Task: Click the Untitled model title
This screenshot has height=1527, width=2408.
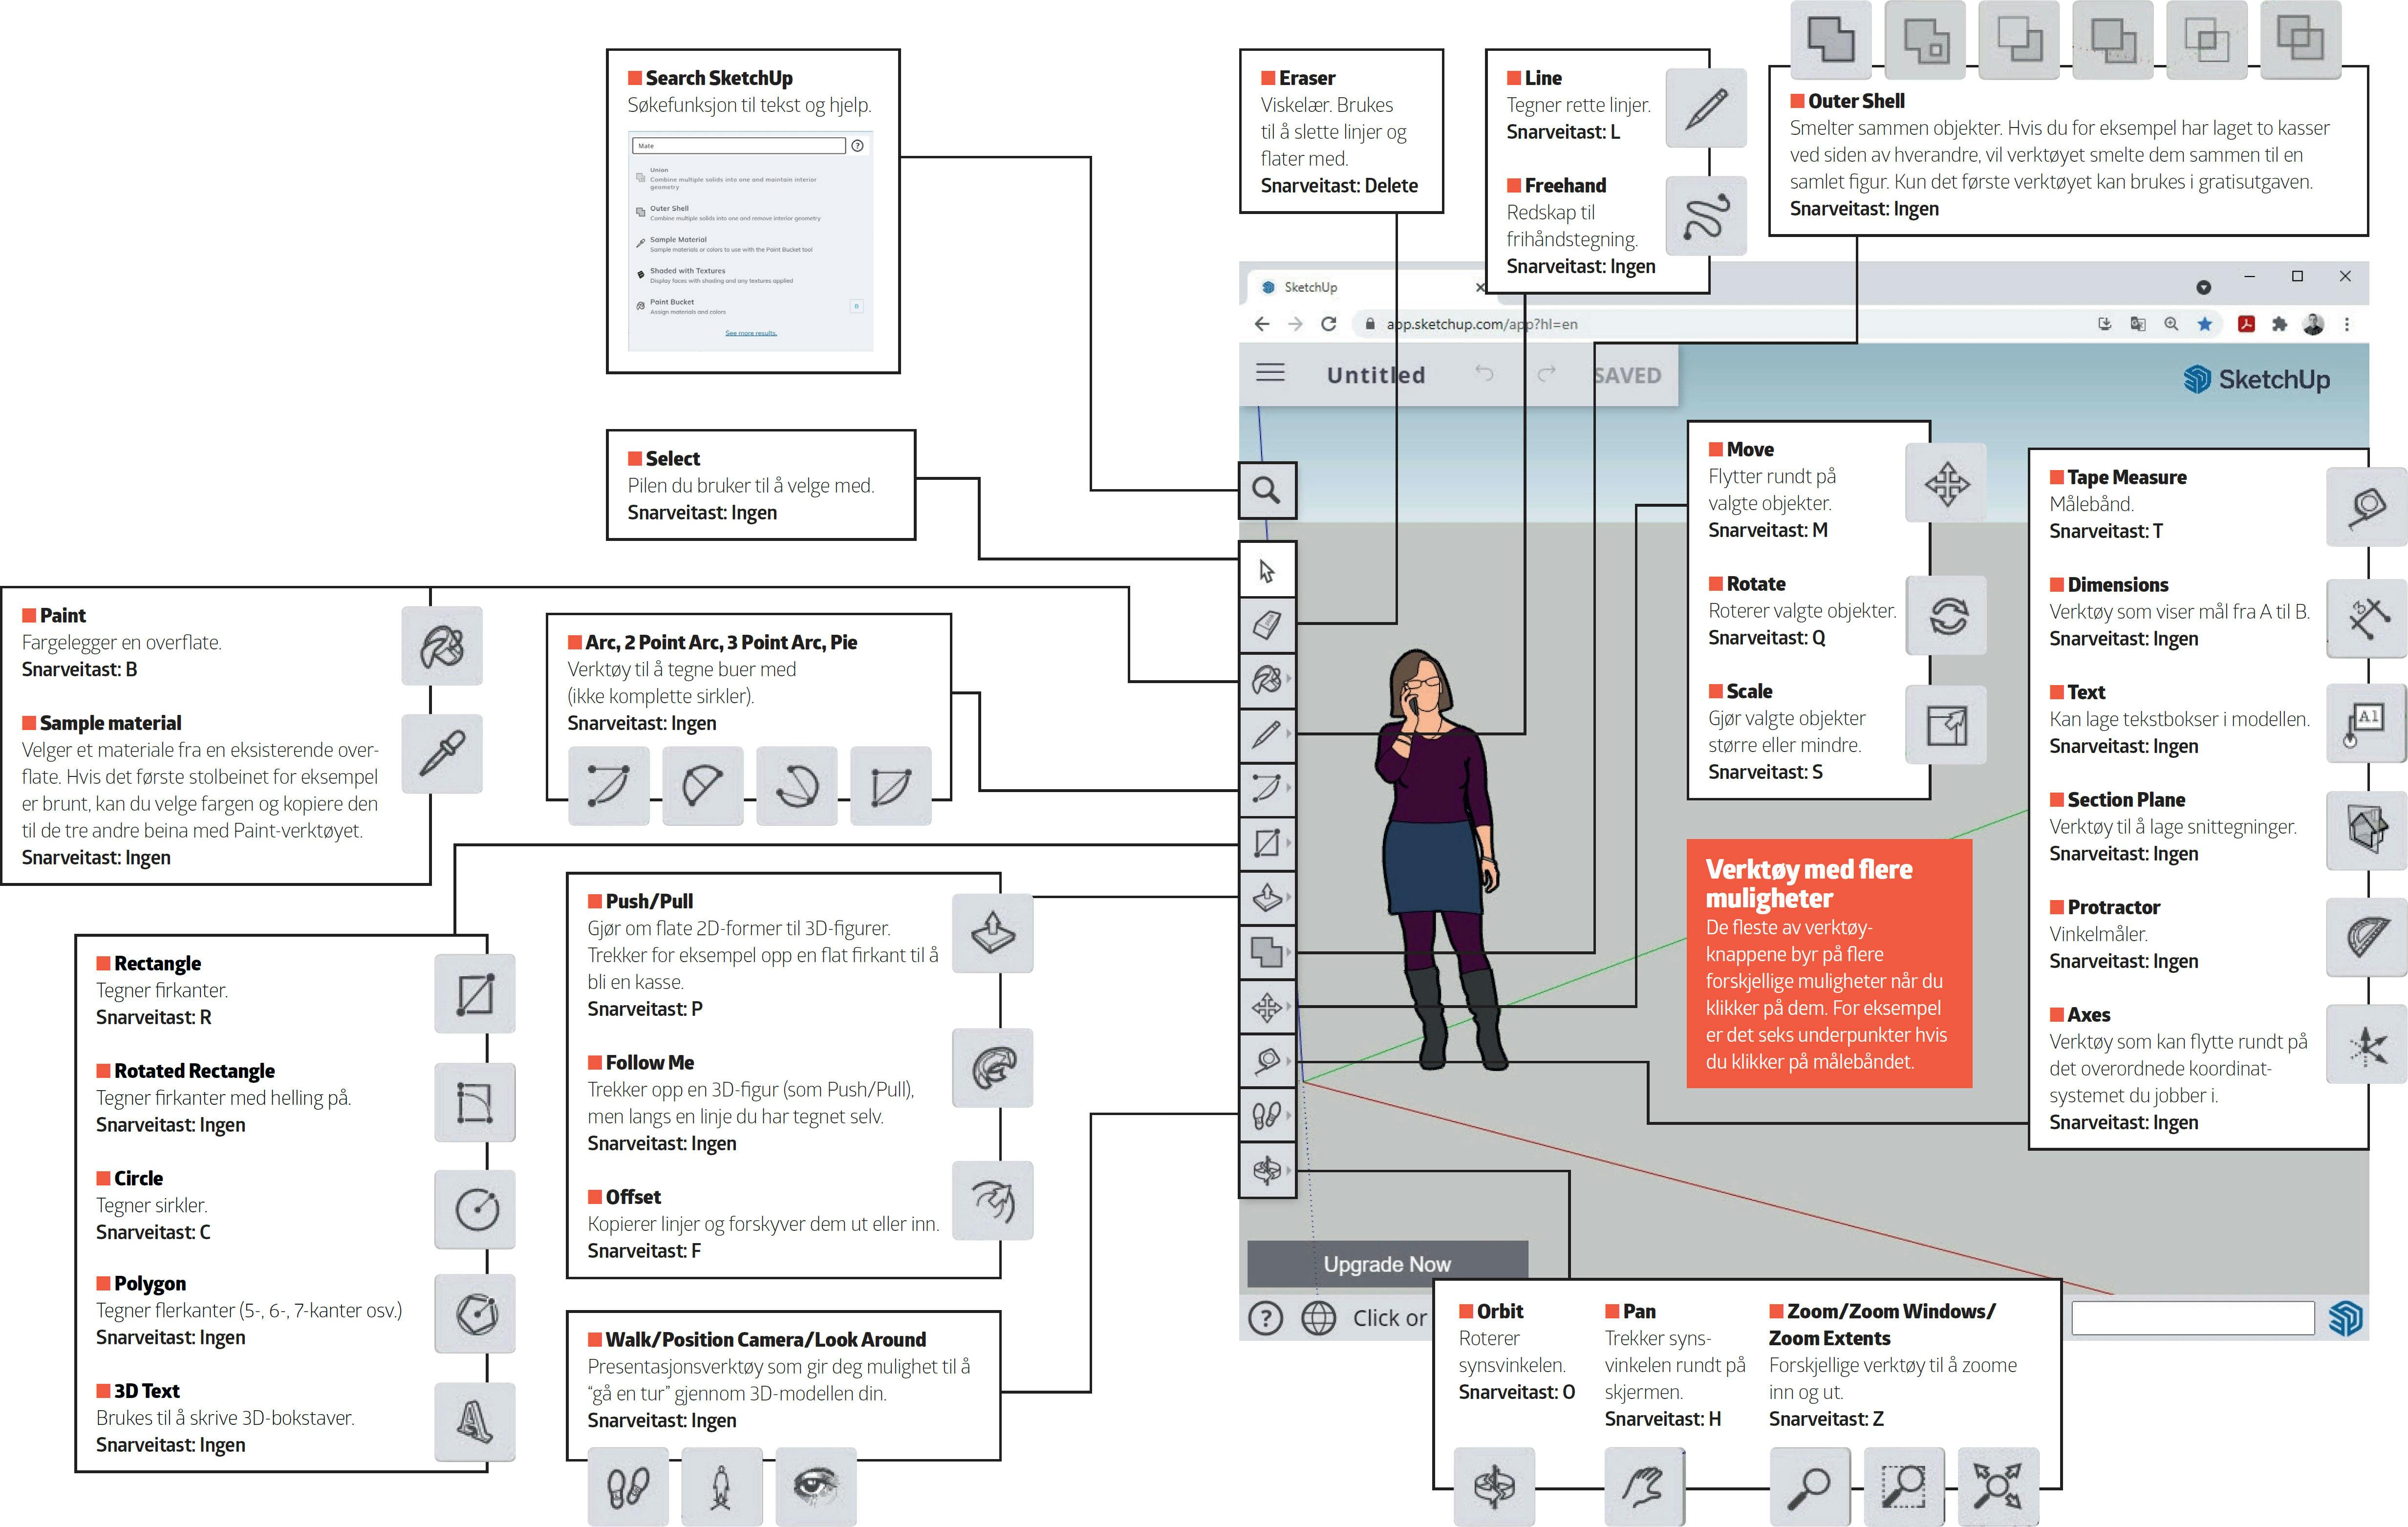Action: pos(1376,375)
